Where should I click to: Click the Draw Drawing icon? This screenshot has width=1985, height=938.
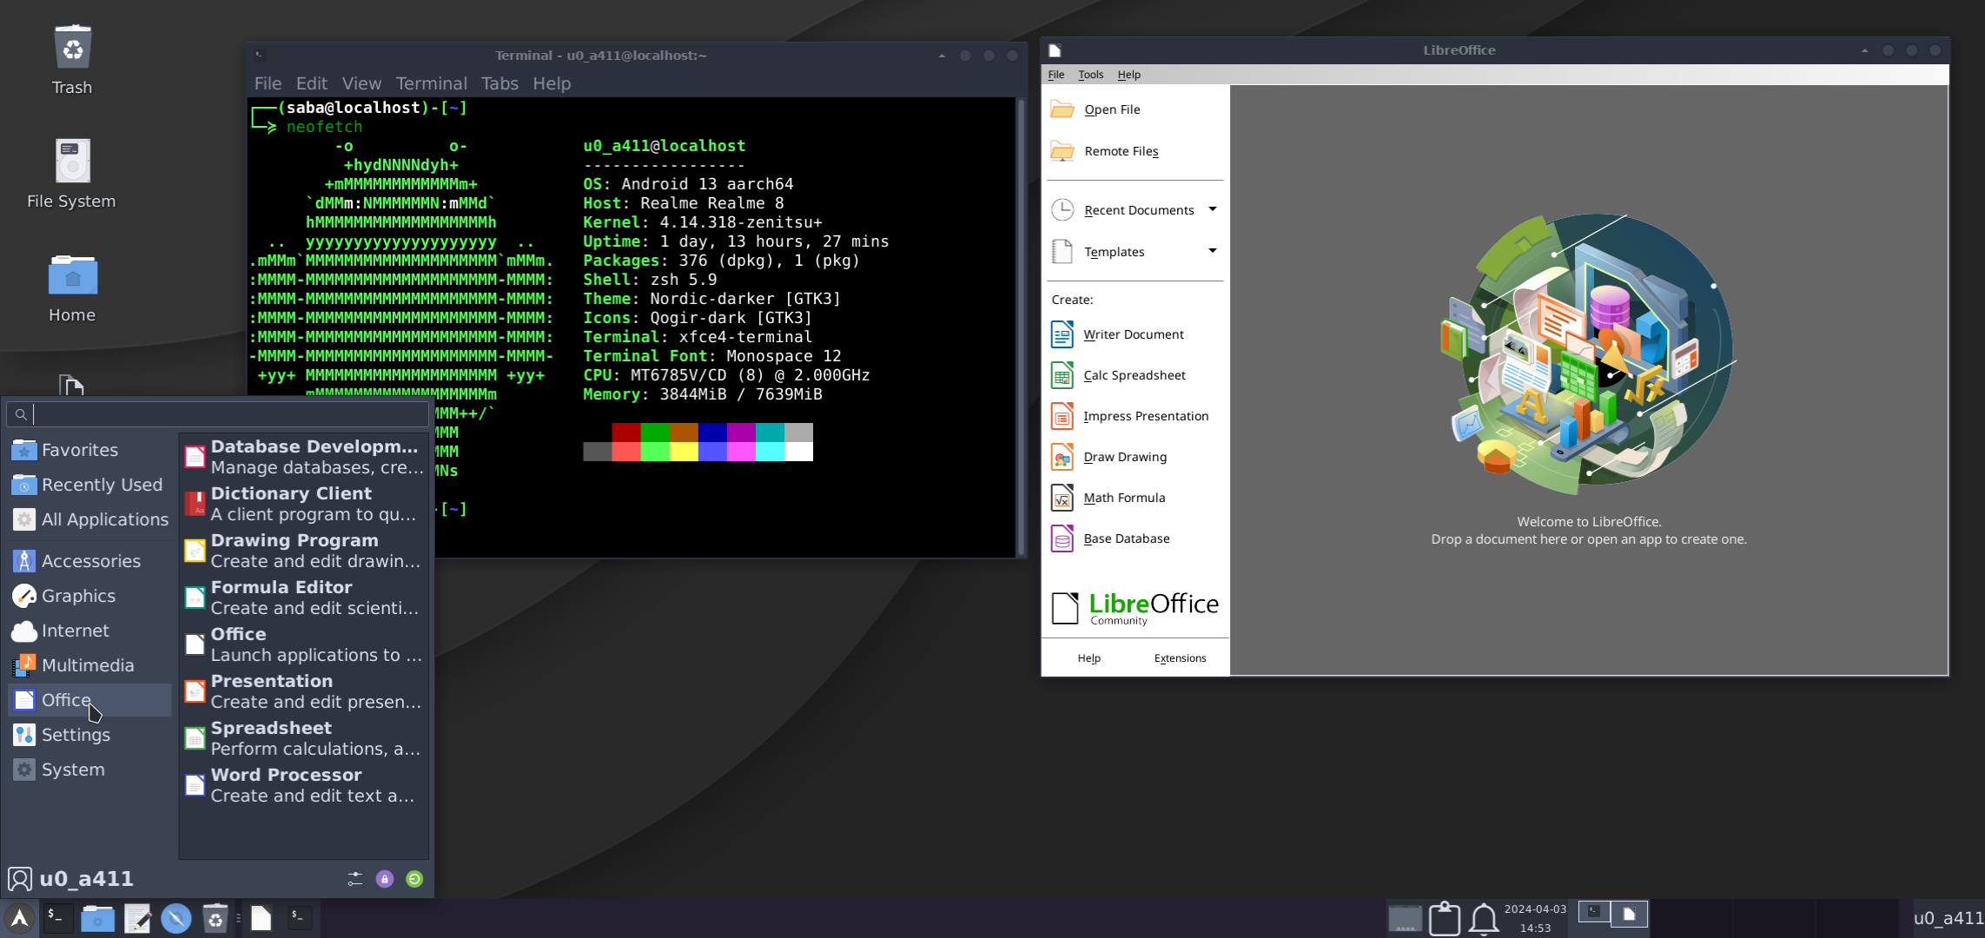click(1062, 457)
